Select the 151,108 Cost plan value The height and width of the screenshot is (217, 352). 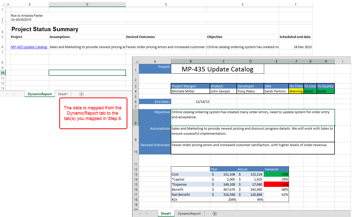pos(223,174)
